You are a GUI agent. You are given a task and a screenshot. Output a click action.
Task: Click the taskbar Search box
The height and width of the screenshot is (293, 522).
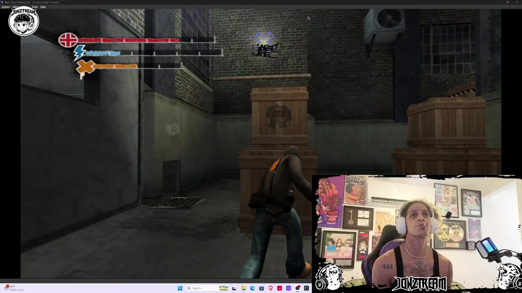[x=207, y=288]
